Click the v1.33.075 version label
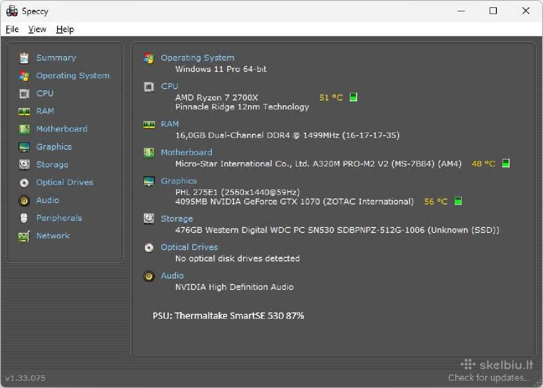543x388 pixels. [25, 379]
